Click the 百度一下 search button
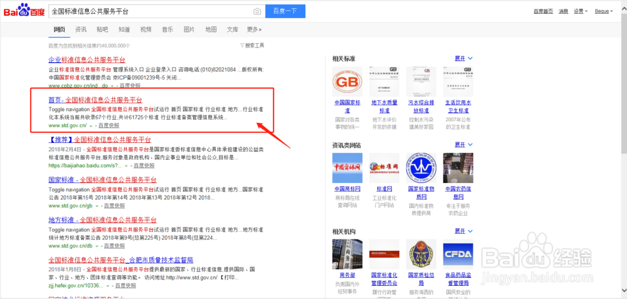This screenshot has height=299, width=627. [285, 11]
